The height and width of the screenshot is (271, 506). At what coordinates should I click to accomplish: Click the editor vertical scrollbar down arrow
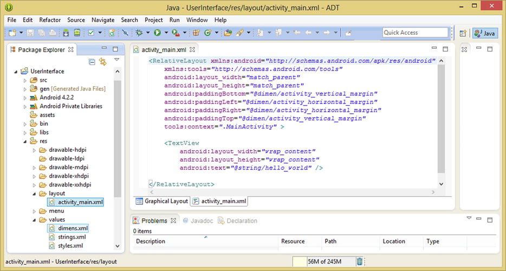click(x=441, y=184)
